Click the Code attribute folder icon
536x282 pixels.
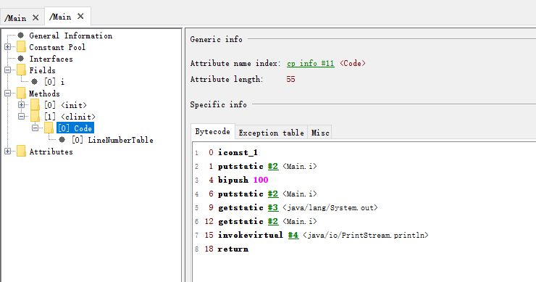(x=49, y=128)
